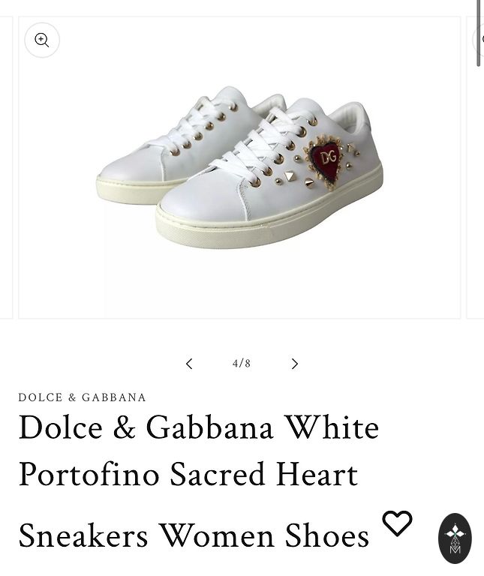
Task: Click the red DG heart emblem on sneaker
Action: [x=327, y=159]
